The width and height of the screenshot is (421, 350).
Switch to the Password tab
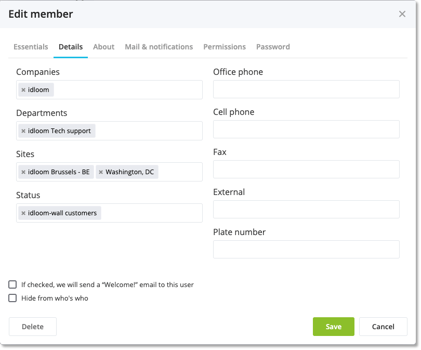point(273,47)
